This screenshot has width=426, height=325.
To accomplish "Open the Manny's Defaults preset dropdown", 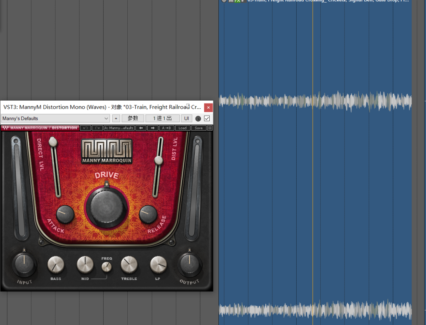I will 55,119.
